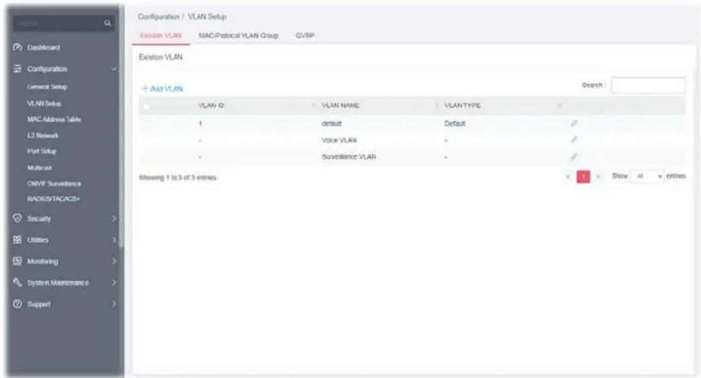
Task: Open RADIUS/TACACS+ in sidebar
Action: click(53, 199)
